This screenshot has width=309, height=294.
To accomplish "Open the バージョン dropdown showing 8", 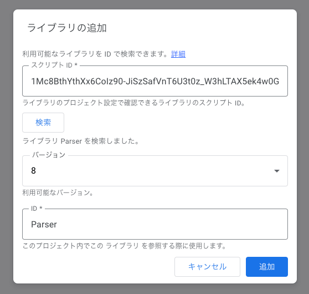I will [x=155, y=171].
